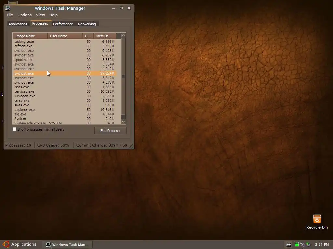Click the Task Manager title bar icon
Screen dimensions: 333x249
click(8, 8)
